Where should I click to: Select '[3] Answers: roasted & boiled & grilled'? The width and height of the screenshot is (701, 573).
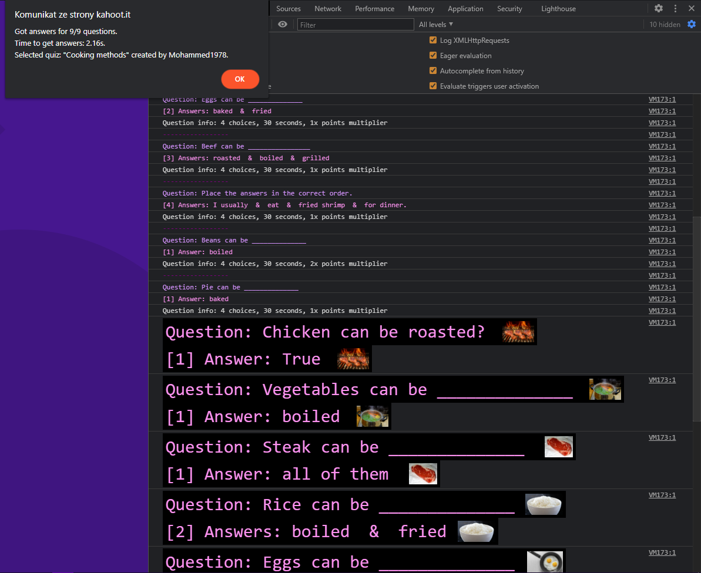point(246,158)
